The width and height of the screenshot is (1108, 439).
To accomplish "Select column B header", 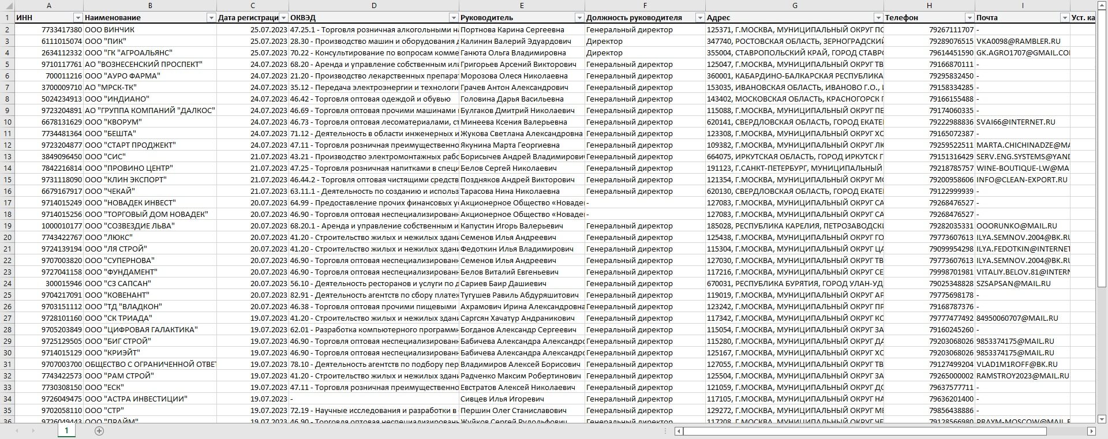I will pyautogui.click(x=150, y=6).
